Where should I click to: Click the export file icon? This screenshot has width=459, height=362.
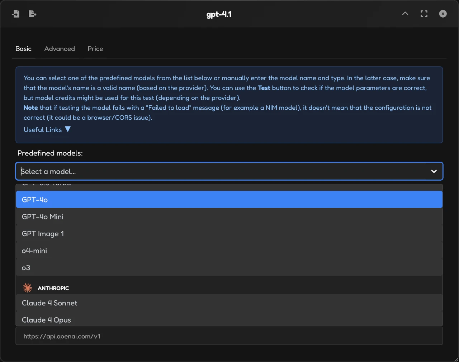click(x=32, y=14)
